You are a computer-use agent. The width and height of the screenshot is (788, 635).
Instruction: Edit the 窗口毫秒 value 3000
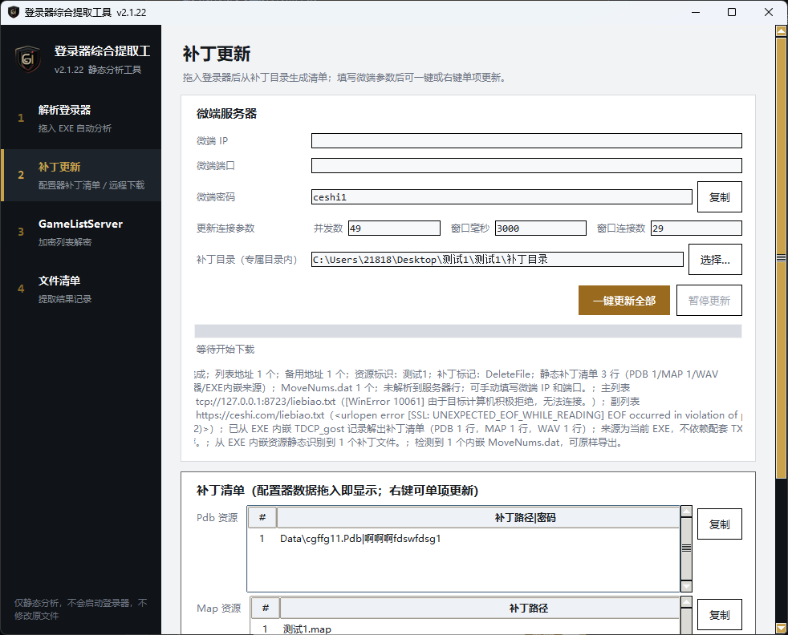[540, 228]
